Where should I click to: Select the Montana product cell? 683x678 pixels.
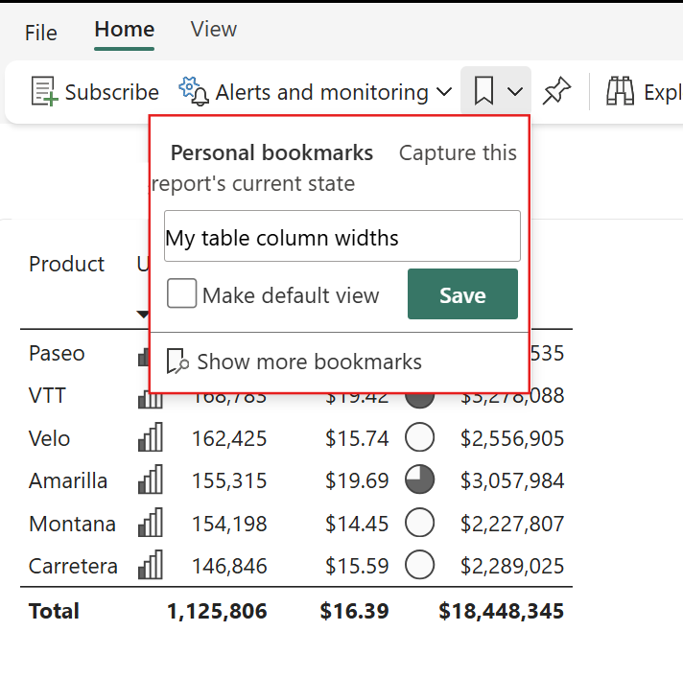[x=72, y=524]
